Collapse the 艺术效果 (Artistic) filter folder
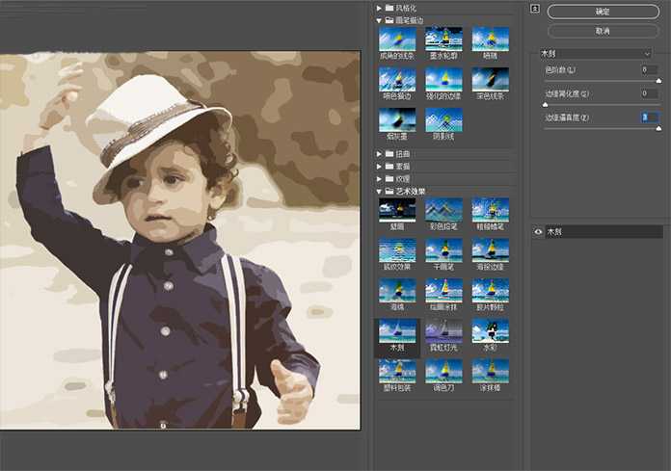The width and height of the screenshot is (671, 471). coord(379,191)
